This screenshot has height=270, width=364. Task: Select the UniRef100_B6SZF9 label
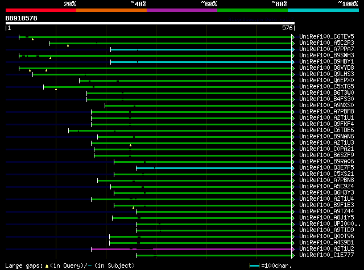326,155
